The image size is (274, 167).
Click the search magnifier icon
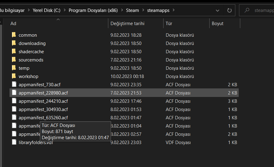click(247, 10)
